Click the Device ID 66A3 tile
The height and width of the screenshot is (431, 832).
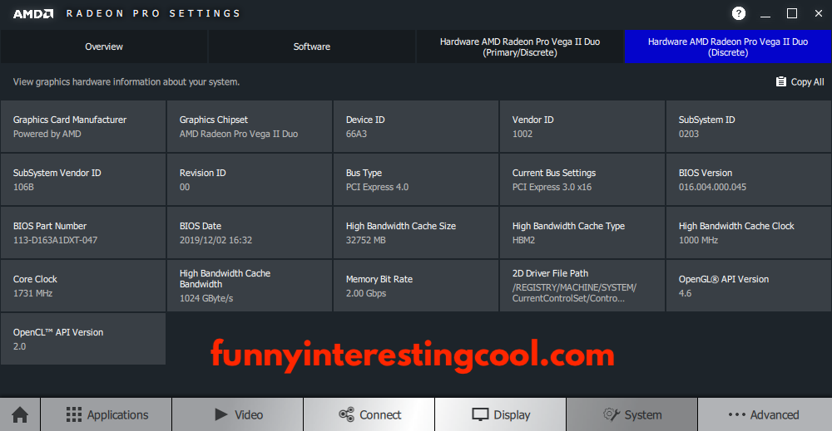click(416, 126)
